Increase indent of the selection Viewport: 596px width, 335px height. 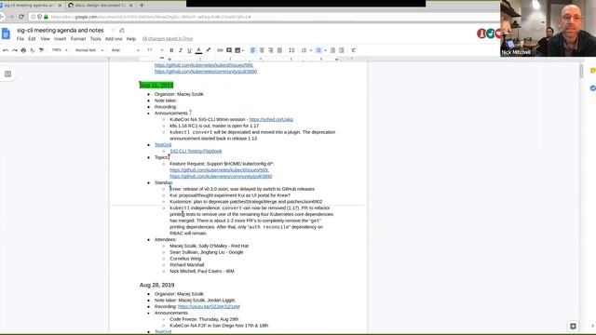pyautogui.click(x=342, y=50)
